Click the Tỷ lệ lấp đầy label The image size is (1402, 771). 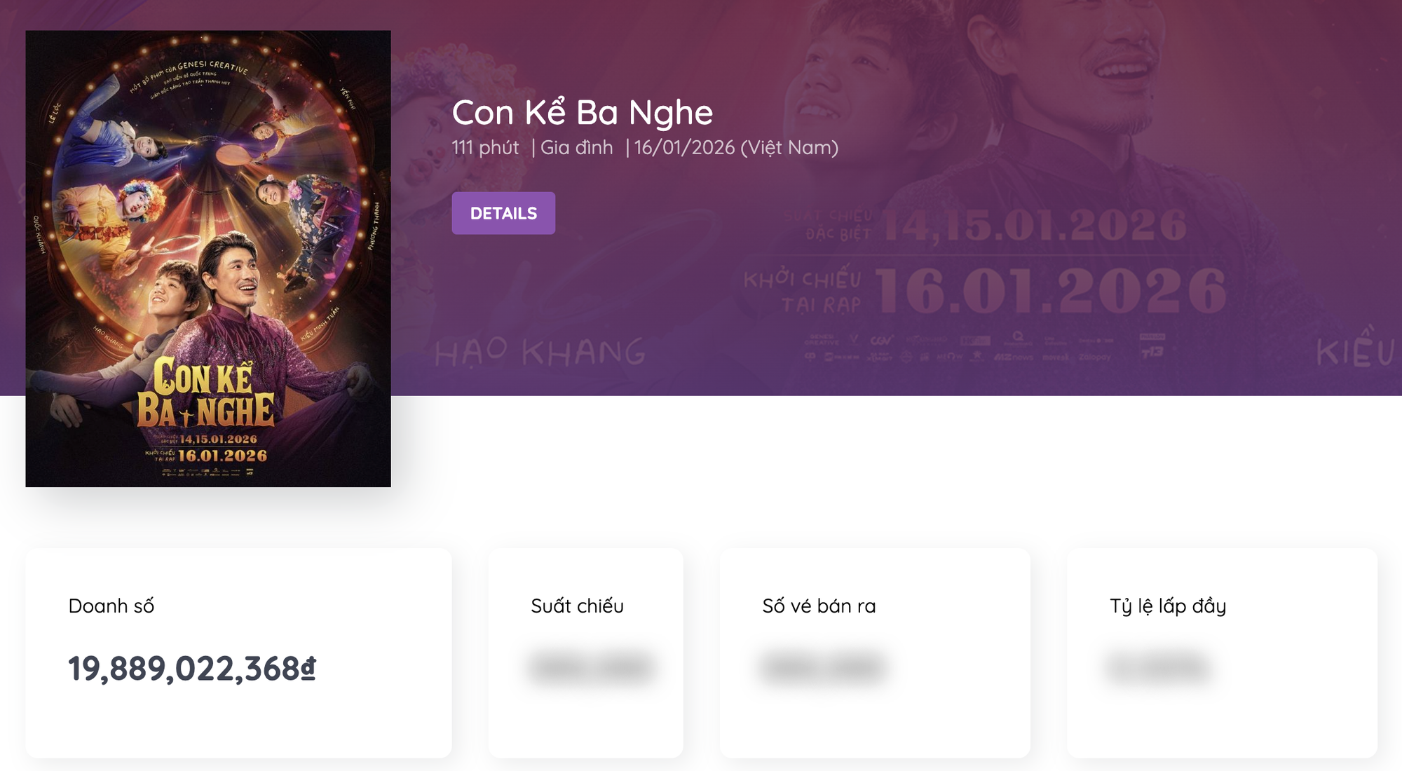click(1168, 606)
